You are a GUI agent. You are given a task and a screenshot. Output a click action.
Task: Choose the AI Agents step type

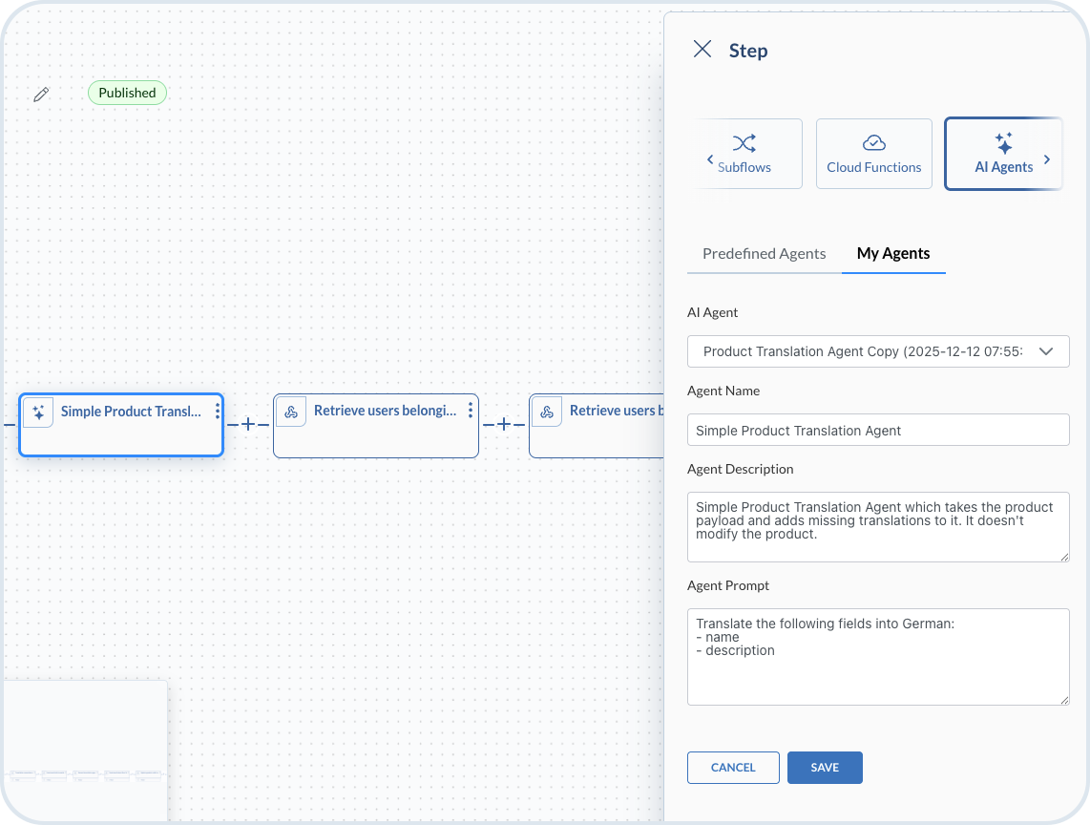(1003, 154)
